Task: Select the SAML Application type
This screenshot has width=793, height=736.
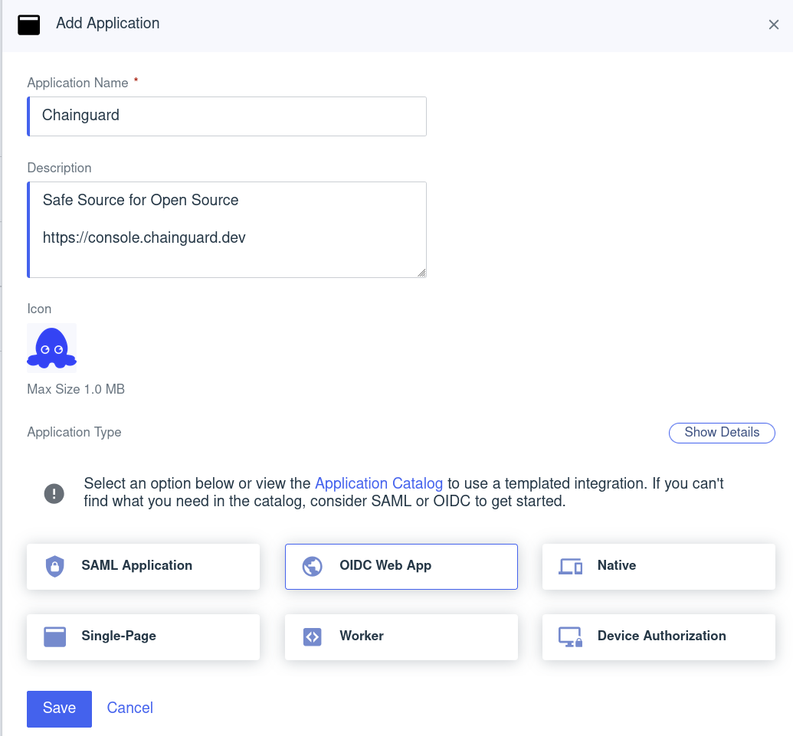Action: [x=143, y=566]
